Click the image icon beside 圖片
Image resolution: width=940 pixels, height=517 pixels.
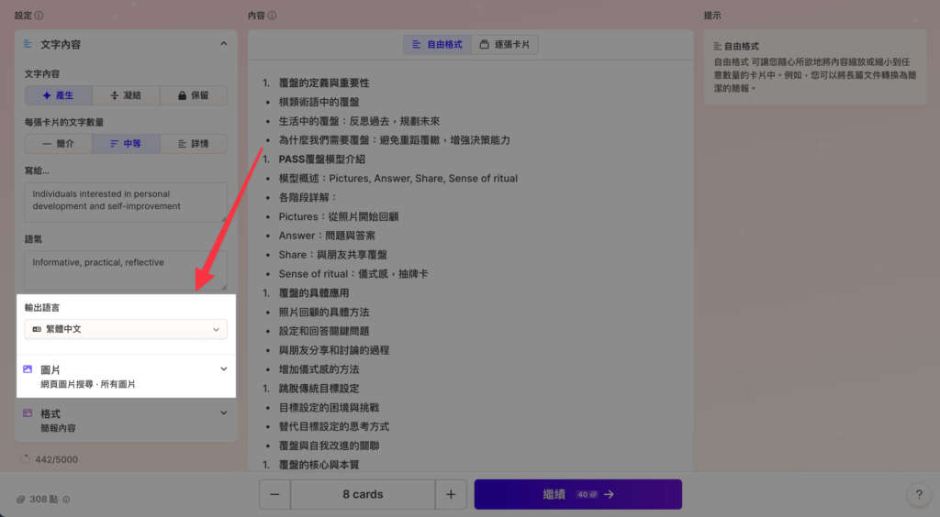point(28,369)
